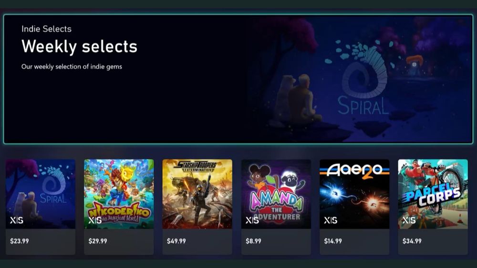Select the $23.99 price label
The image size is (477, 268).
point(20,241)
